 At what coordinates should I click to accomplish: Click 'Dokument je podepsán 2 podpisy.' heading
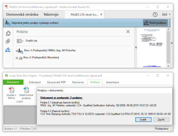(x=62, y=98)
